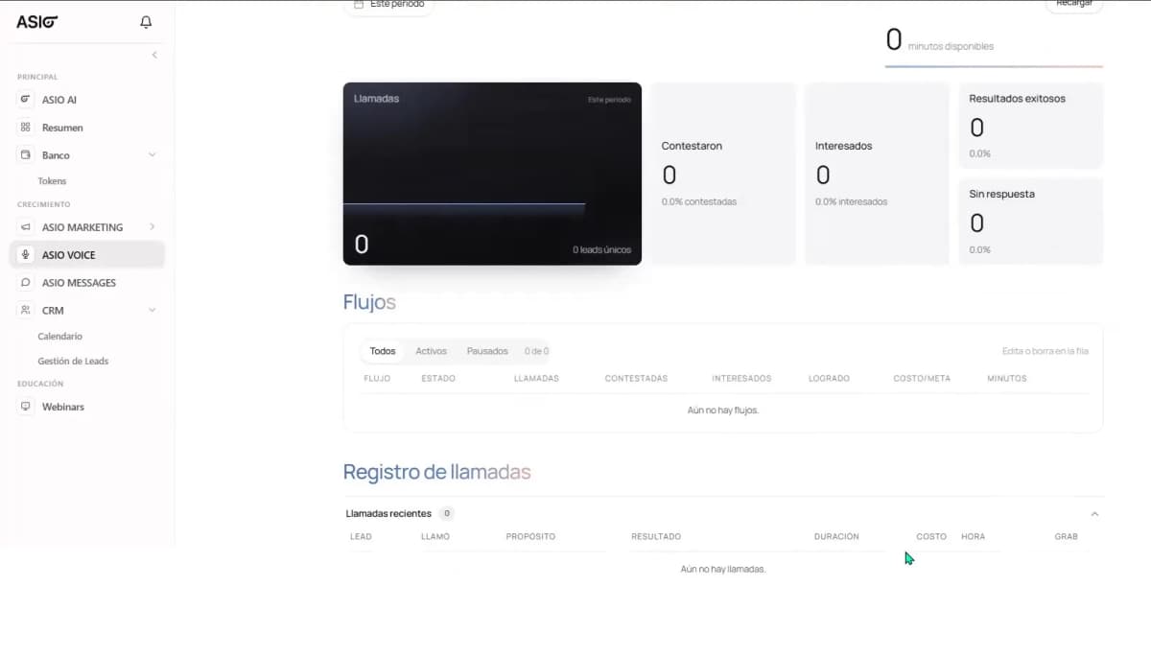The image size is (1151, 656).
Task: Click the calendar icon beside Este periodo
Action: pos(359,5)
